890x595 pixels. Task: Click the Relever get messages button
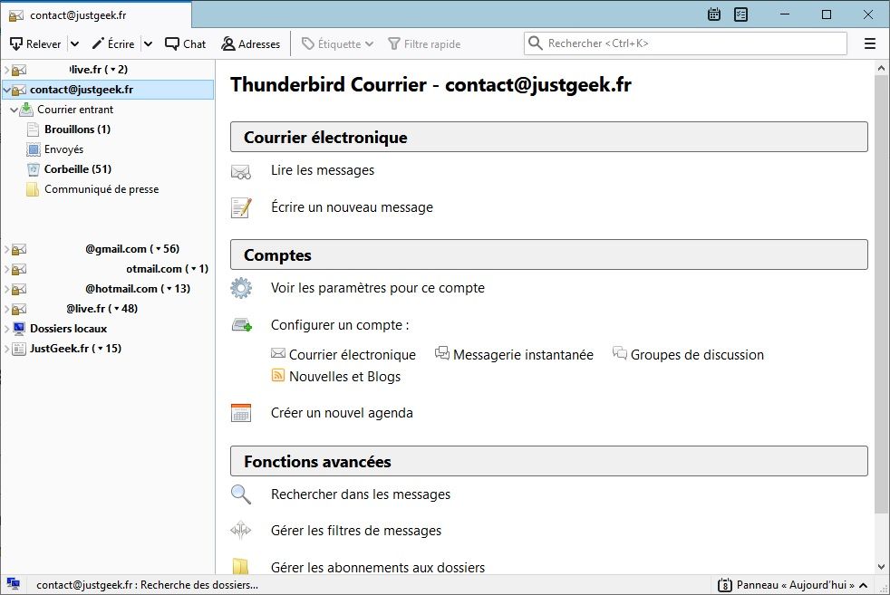(35, 43)
